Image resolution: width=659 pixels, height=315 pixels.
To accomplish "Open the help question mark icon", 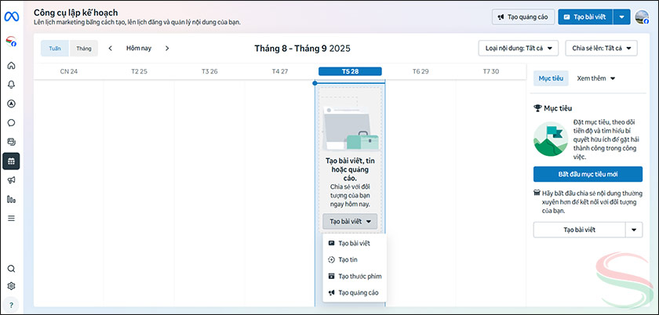I will (11, 304).
